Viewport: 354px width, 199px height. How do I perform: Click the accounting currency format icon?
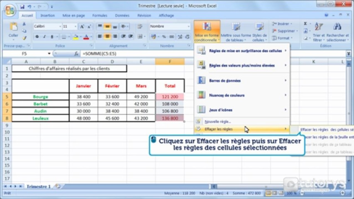point(154,36)
